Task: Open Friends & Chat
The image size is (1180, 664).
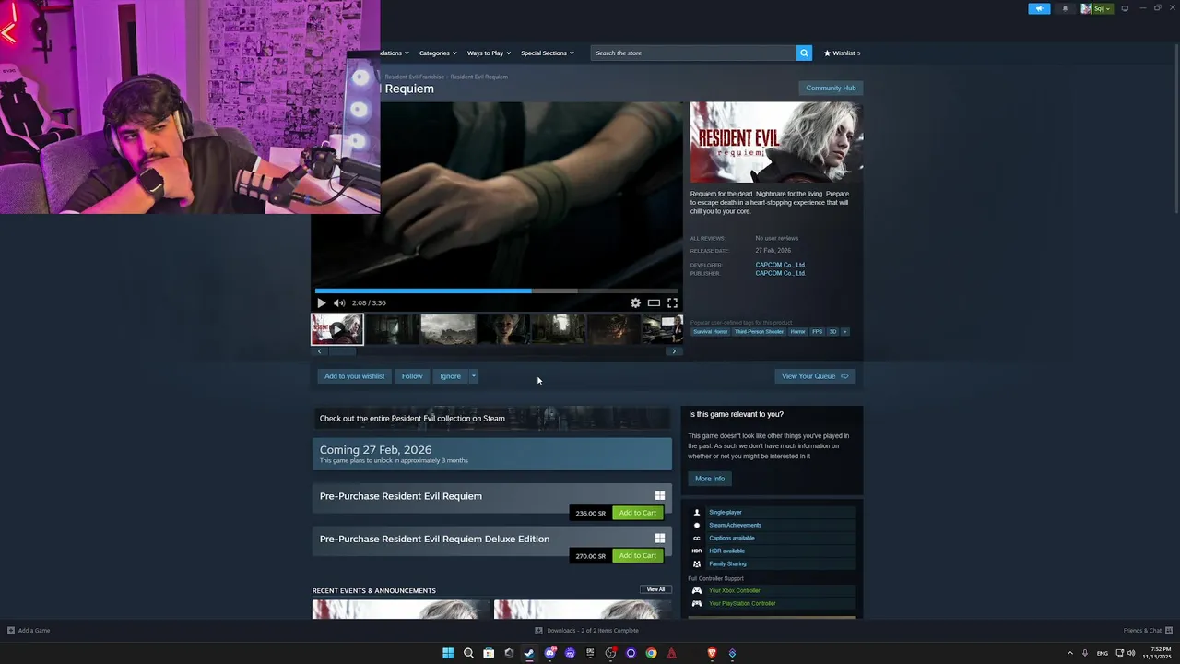Action: coord(1146,631)
